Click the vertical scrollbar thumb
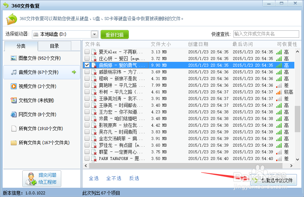The image size is (304, 197). click(297, 119)
